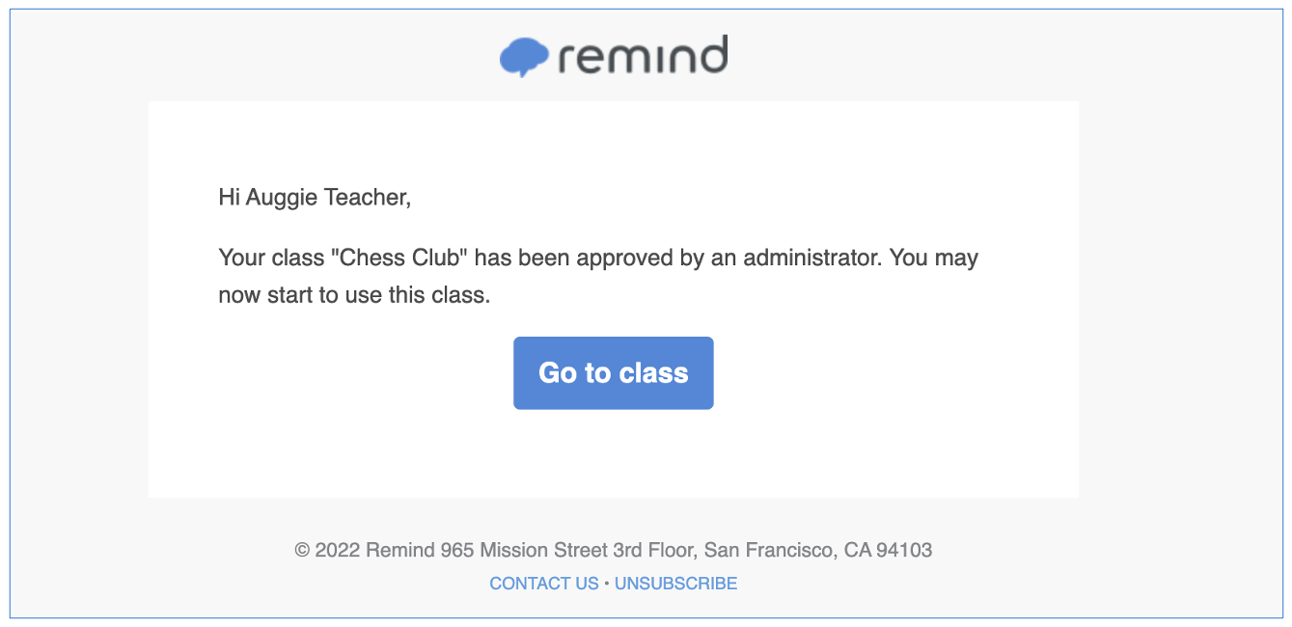
Task: Click the "2022" year in the footer
Action: [x=338, y=551]
